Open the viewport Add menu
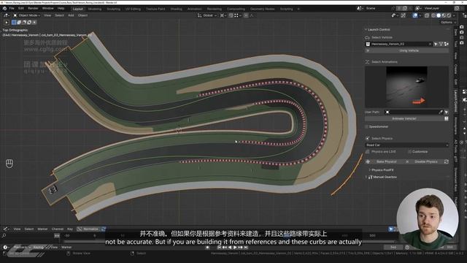Image resolution: width=467 pixels, height=263 pixels. [x=71, y=15]
